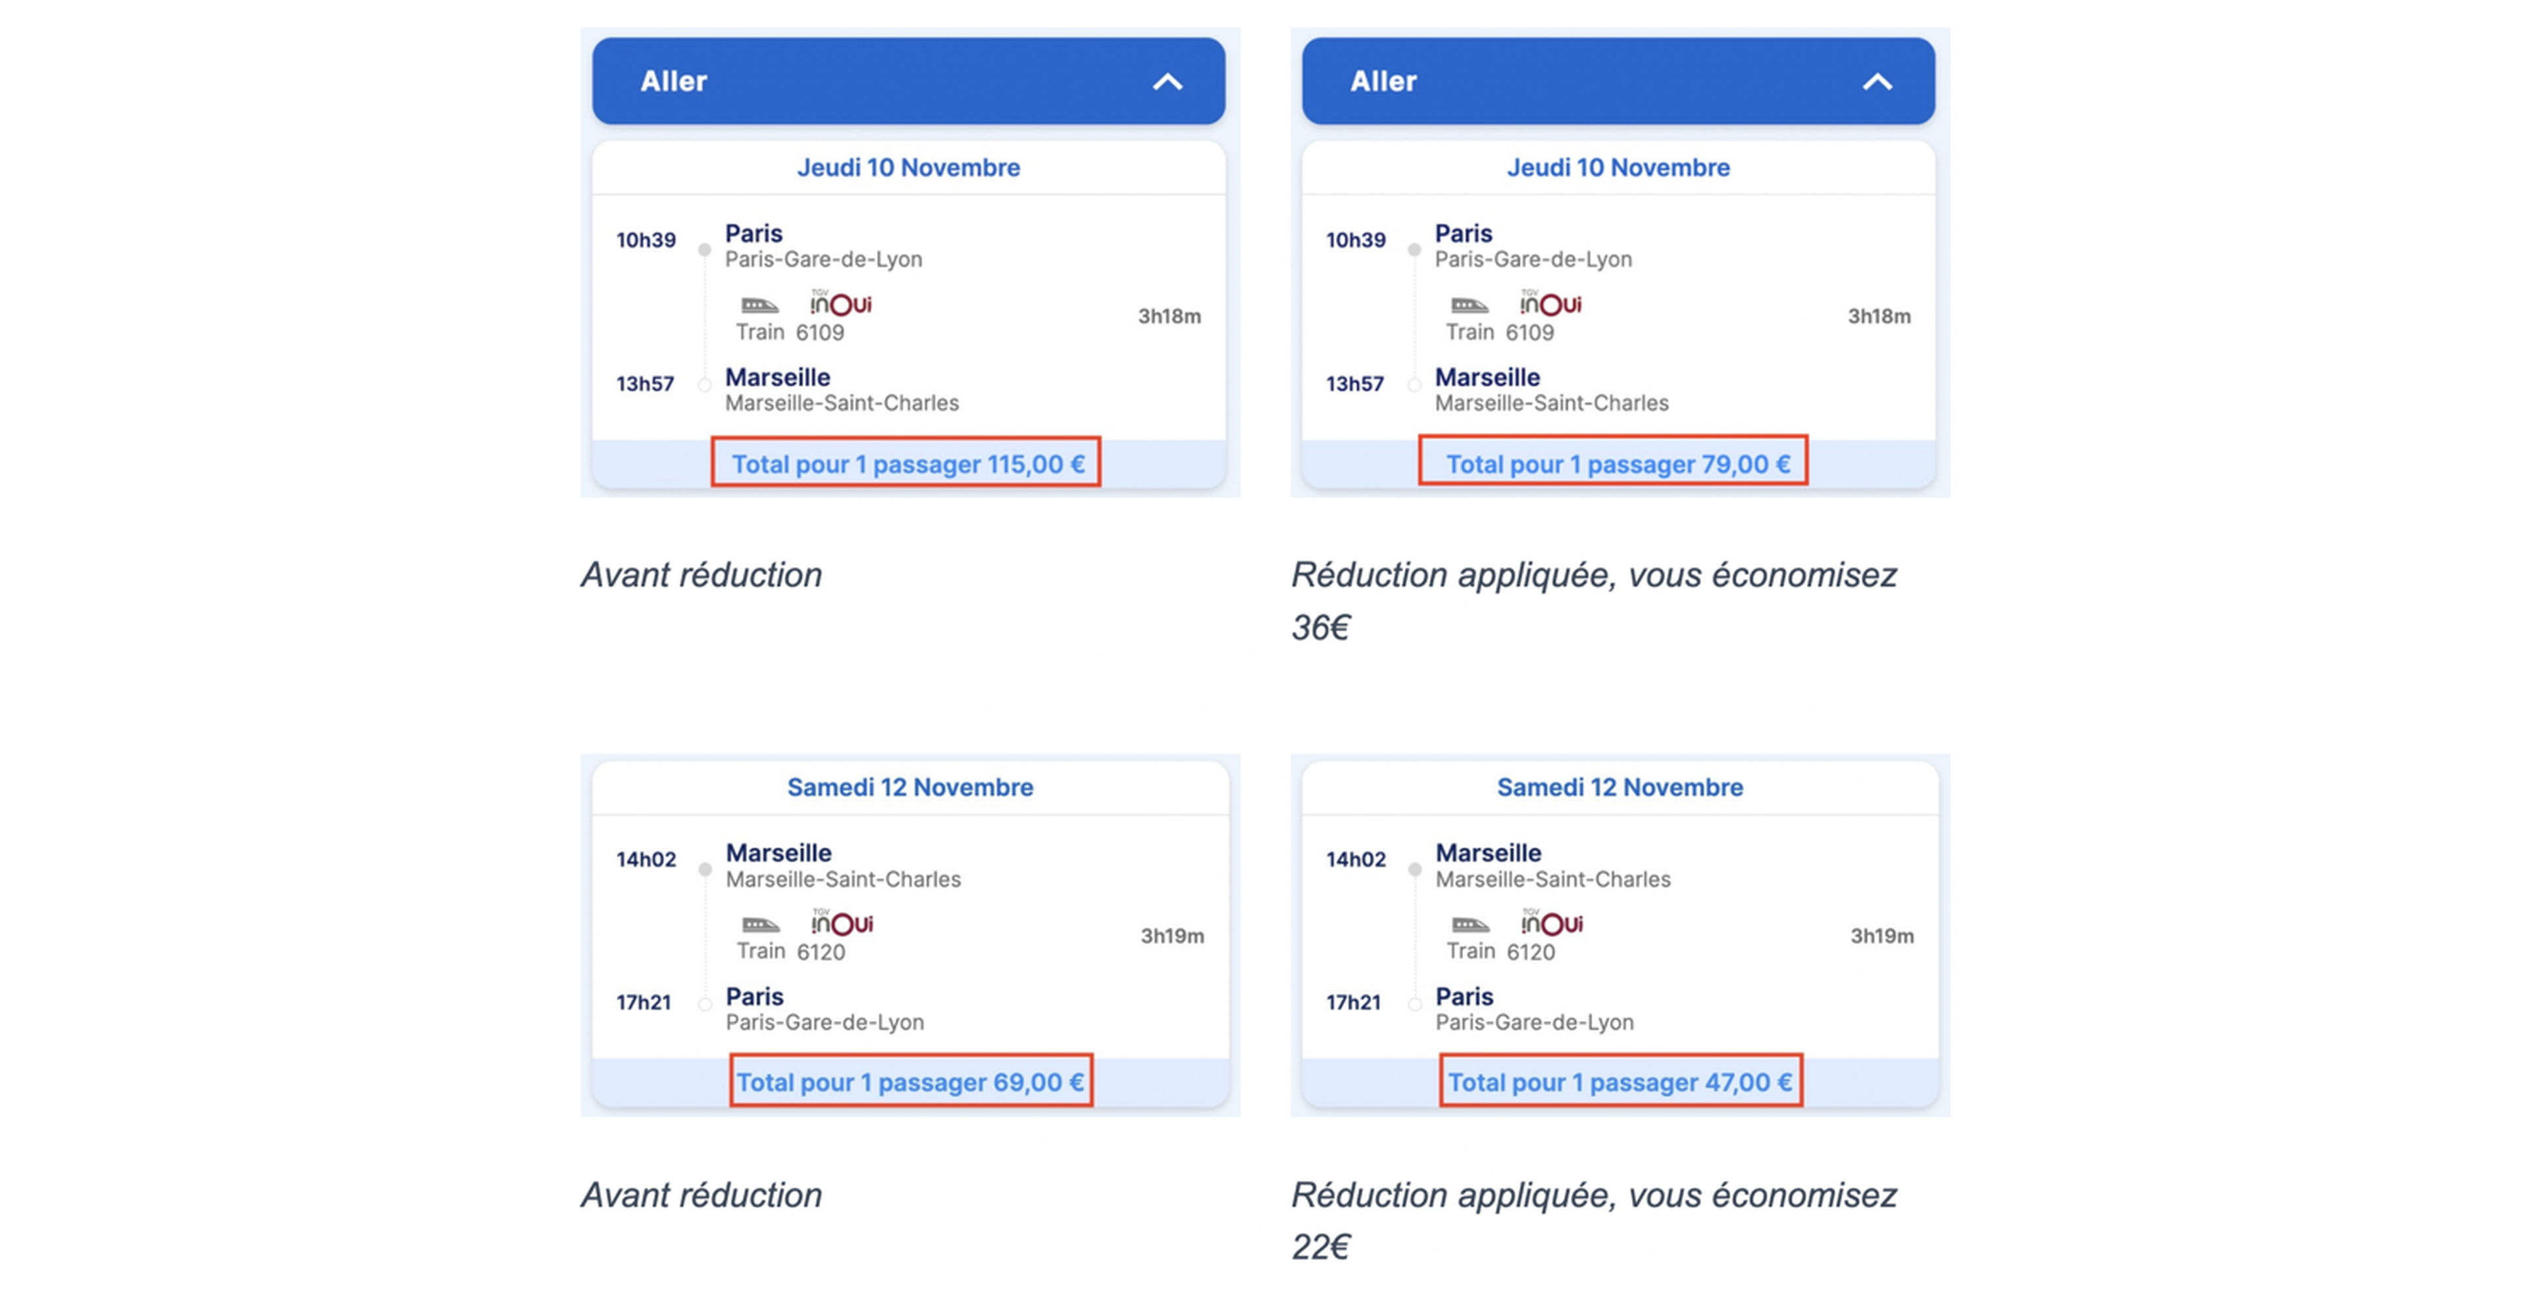Select the Total pour 1 passager 115,00 € price
This screenshot has height=1302, width=2527.
pos(907,464)
